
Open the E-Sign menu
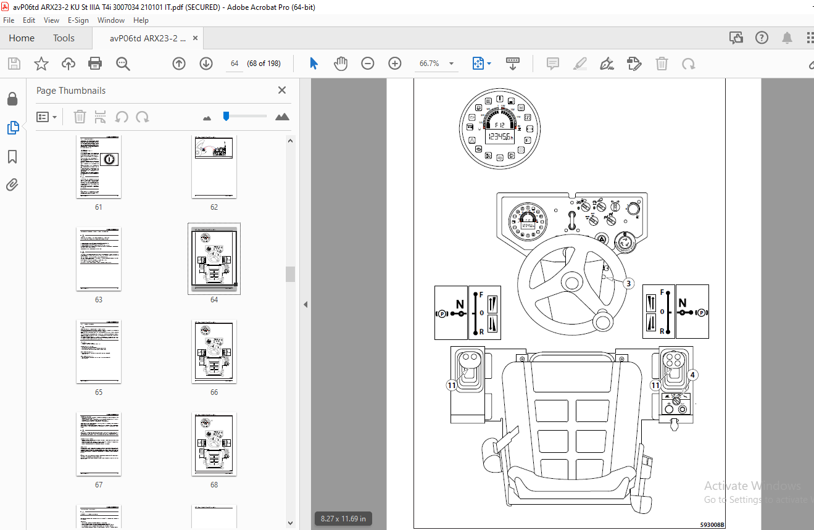tap(78, 20)
